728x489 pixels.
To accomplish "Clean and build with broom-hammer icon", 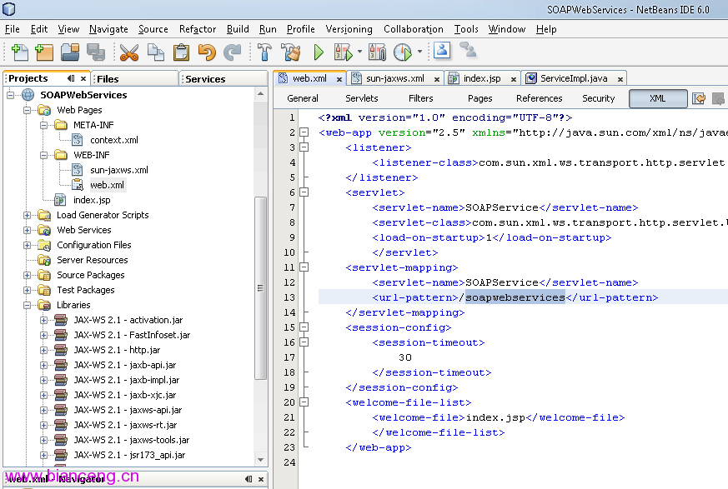I will [291, 52].
